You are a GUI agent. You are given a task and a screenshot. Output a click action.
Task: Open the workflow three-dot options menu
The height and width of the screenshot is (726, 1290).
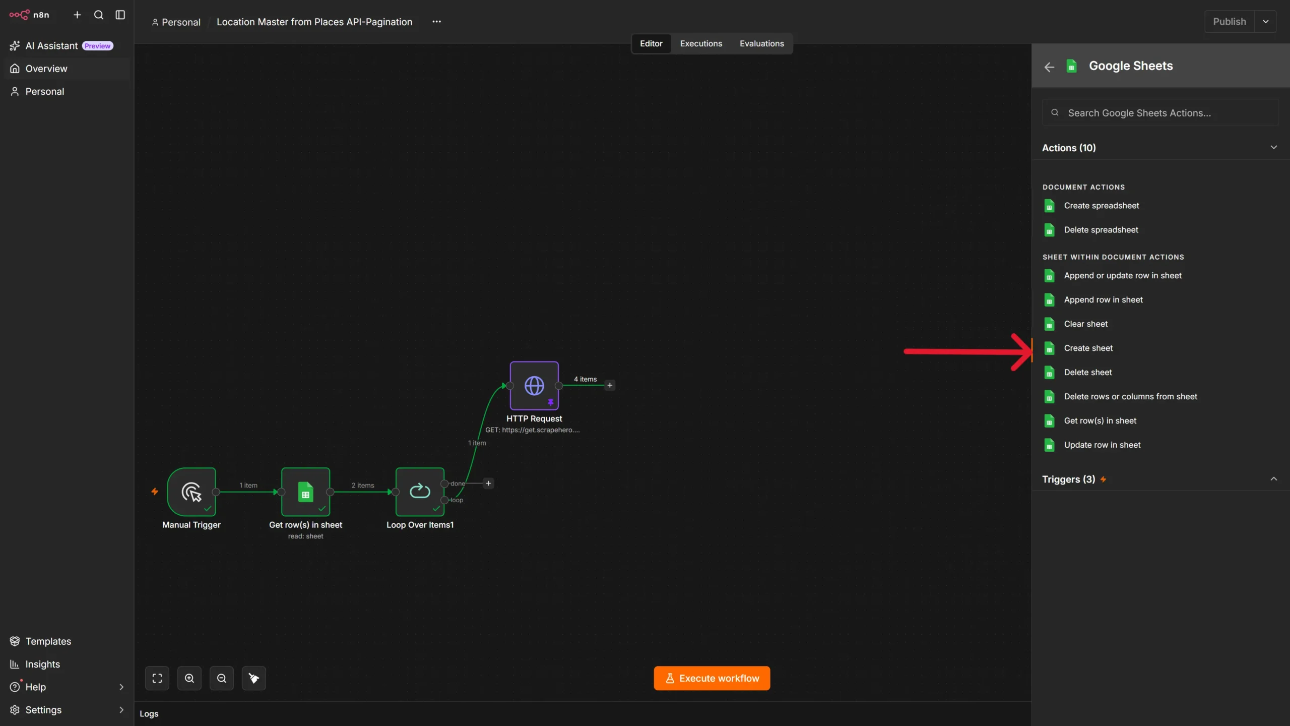click(436, 22)
